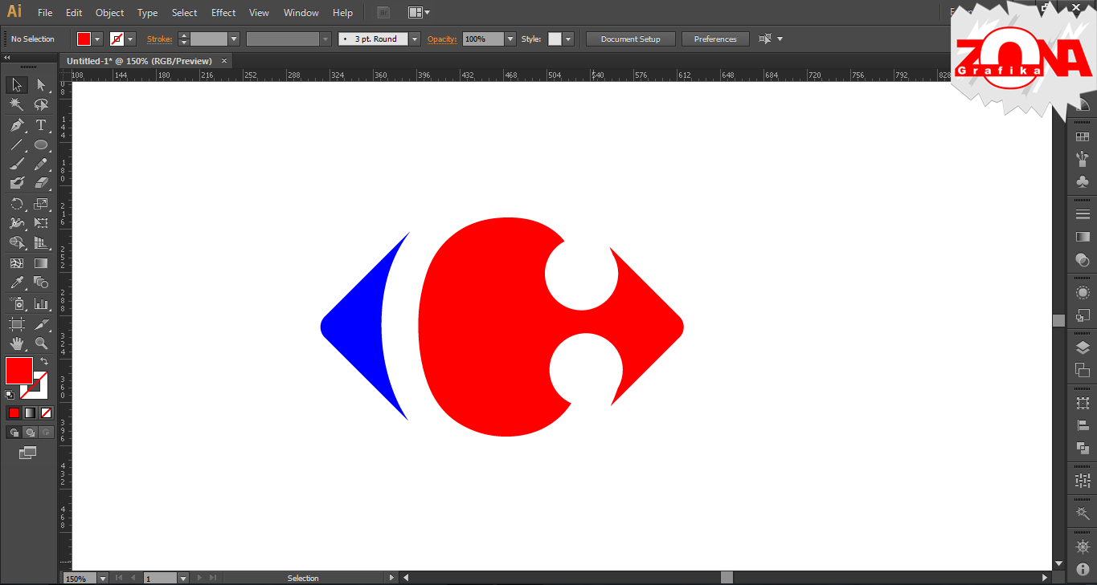Viewport: 1097px width, 585px height.
Task: Choose the Perspective Grid tool
Action: point(41,242)
